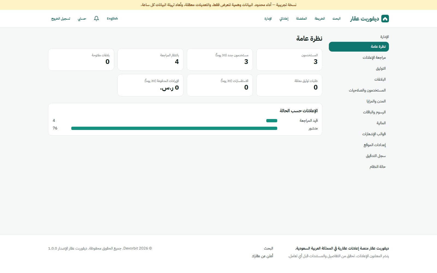Viewport: 437px width, 273px height.
Task: Open قوالب الإشعارات in the sidebar
Action: (x=359, y=134)
